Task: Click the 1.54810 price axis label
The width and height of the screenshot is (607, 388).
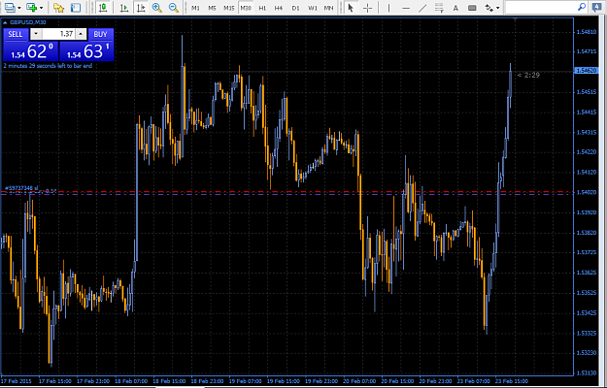Action: pyautogui.click(x=586, y=32)
